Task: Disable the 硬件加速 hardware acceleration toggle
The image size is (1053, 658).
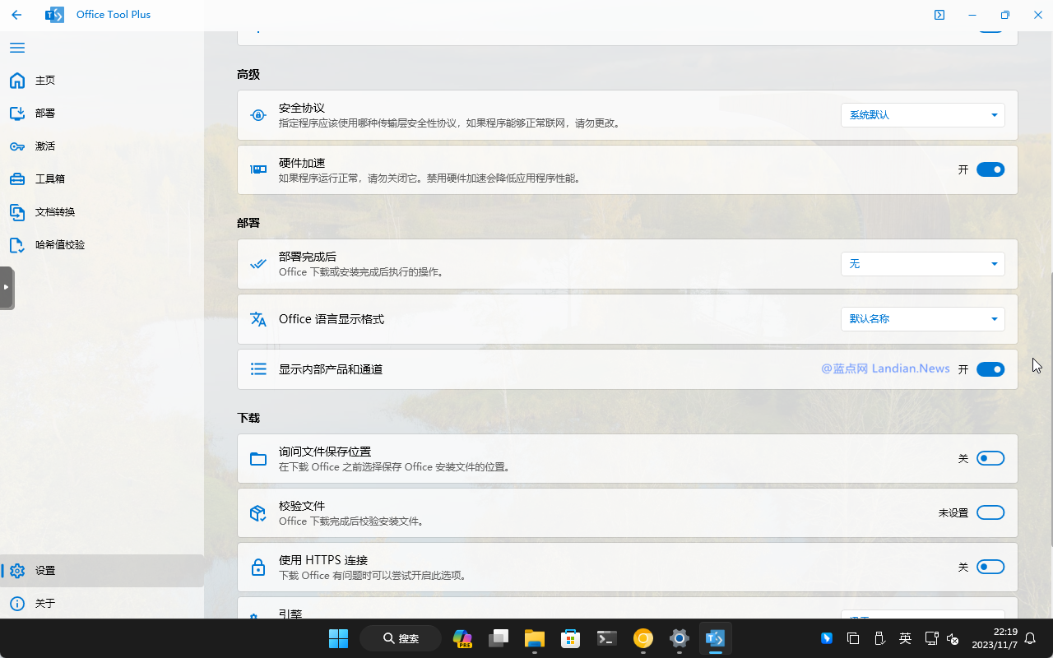Action: (x=990, y=169)
